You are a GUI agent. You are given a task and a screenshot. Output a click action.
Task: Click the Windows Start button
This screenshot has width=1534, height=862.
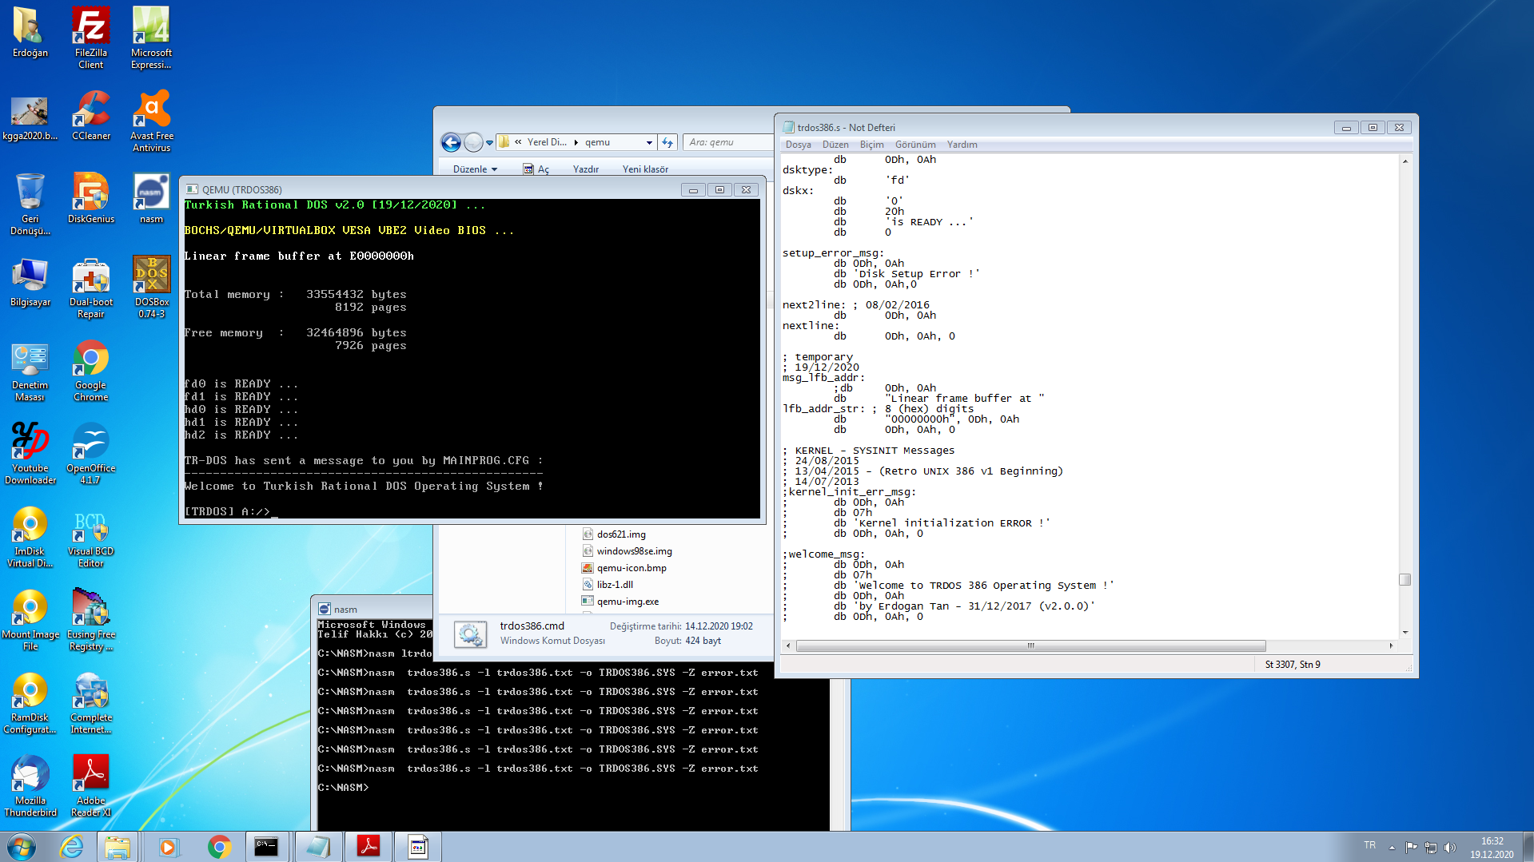(22, 847)
